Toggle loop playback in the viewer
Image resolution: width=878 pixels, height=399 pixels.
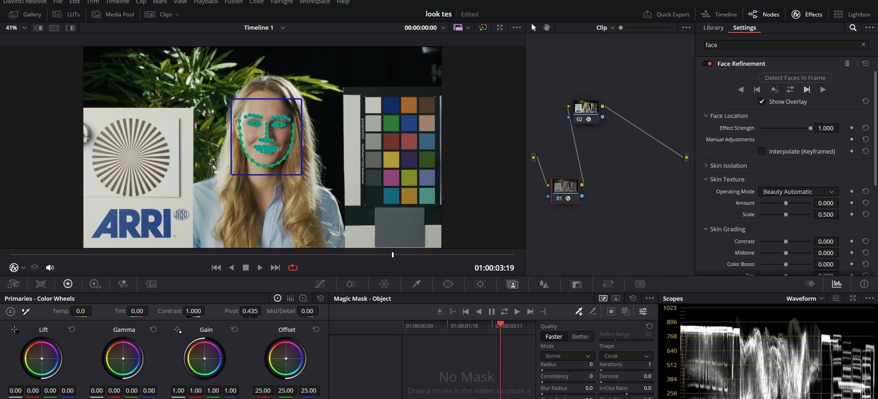292,268
